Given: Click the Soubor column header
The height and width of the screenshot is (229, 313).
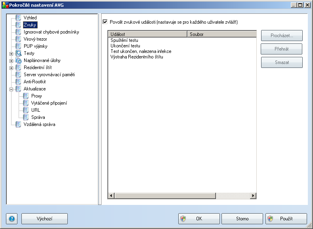Looking at the screenshot, I should [x=222, y=34].
